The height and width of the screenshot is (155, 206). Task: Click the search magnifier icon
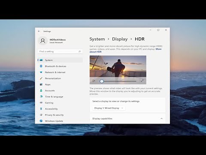(80, 51)
